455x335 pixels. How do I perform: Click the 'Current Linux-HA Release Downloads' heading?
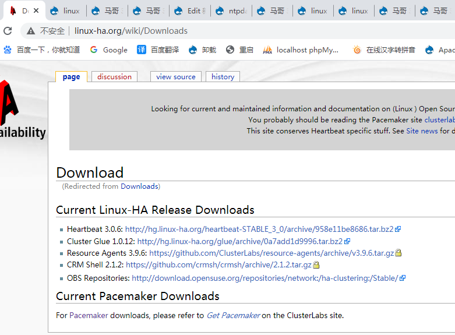[x=155, y=210]
